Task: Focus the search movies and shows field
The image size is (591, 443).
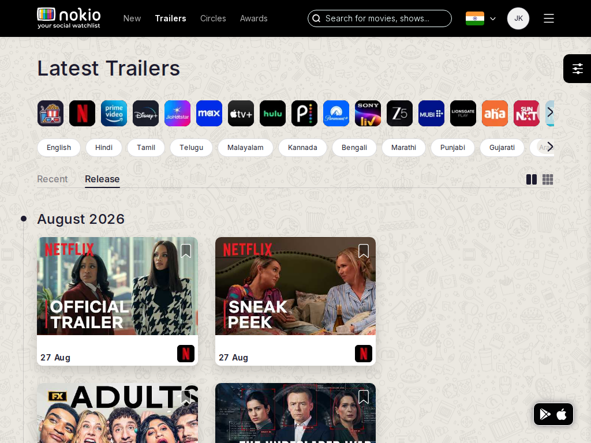Action: click(380, 18)
